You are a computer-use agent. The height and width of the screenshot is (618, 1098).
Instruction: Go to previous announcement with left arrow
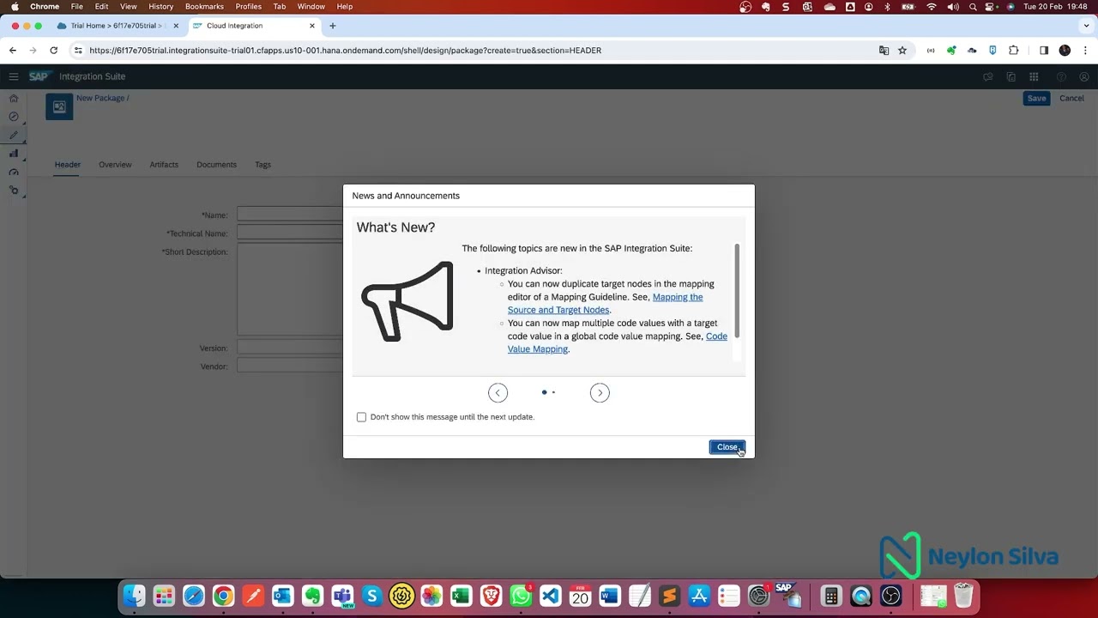[x=498, y=392]
